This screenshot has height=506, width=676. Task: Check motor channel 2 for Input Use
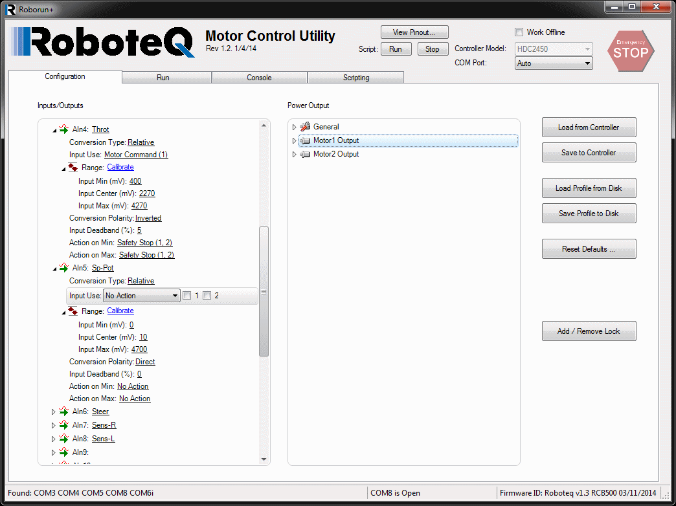click(207, 296)
